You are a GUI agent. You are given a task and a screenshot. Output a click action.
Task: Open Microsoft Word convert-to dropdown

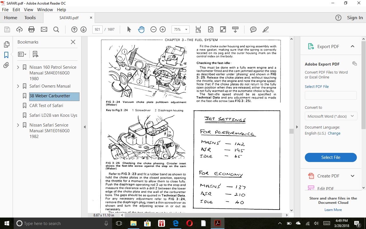click(331, 116)
